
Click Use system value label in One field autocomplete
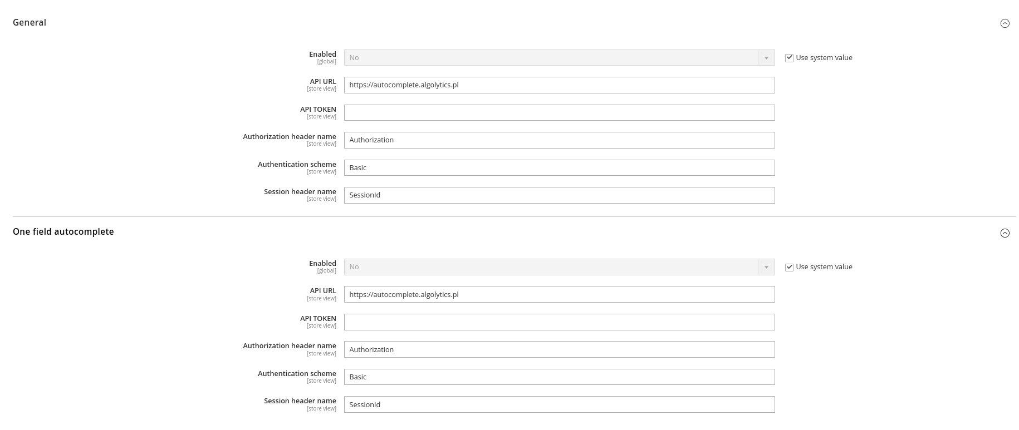pos(824,267)
